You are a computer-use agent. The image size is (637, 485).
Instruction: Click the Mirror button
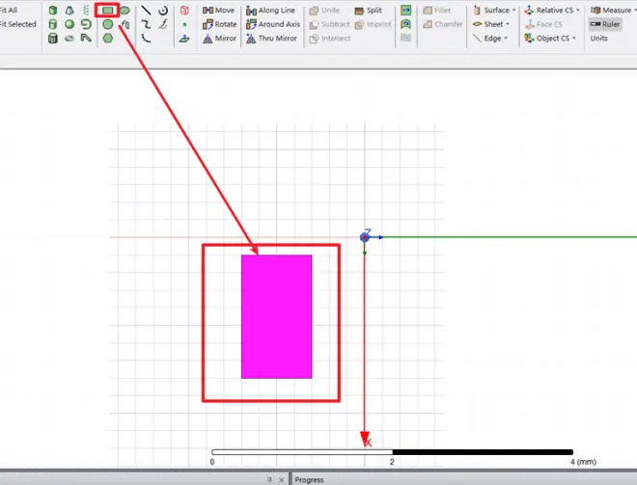[219, 39]
